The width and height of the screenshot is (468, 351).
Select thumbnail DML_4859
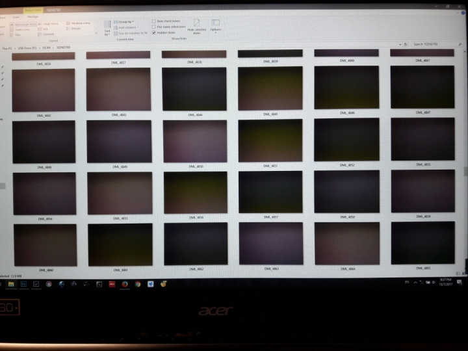[423, 191]
